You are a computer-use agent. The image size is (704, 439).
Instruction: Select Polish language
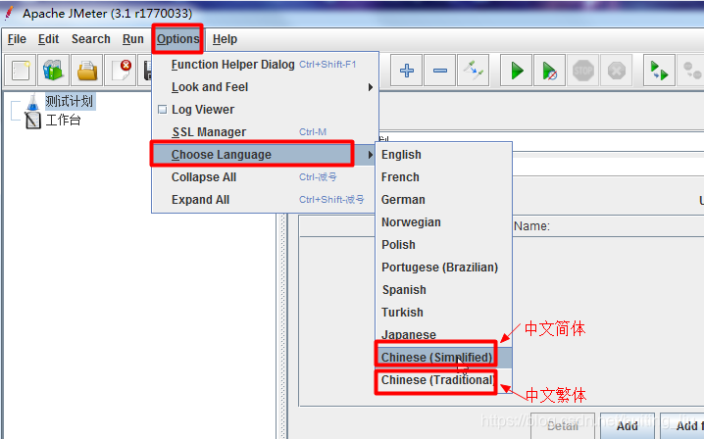pos(443,245)
